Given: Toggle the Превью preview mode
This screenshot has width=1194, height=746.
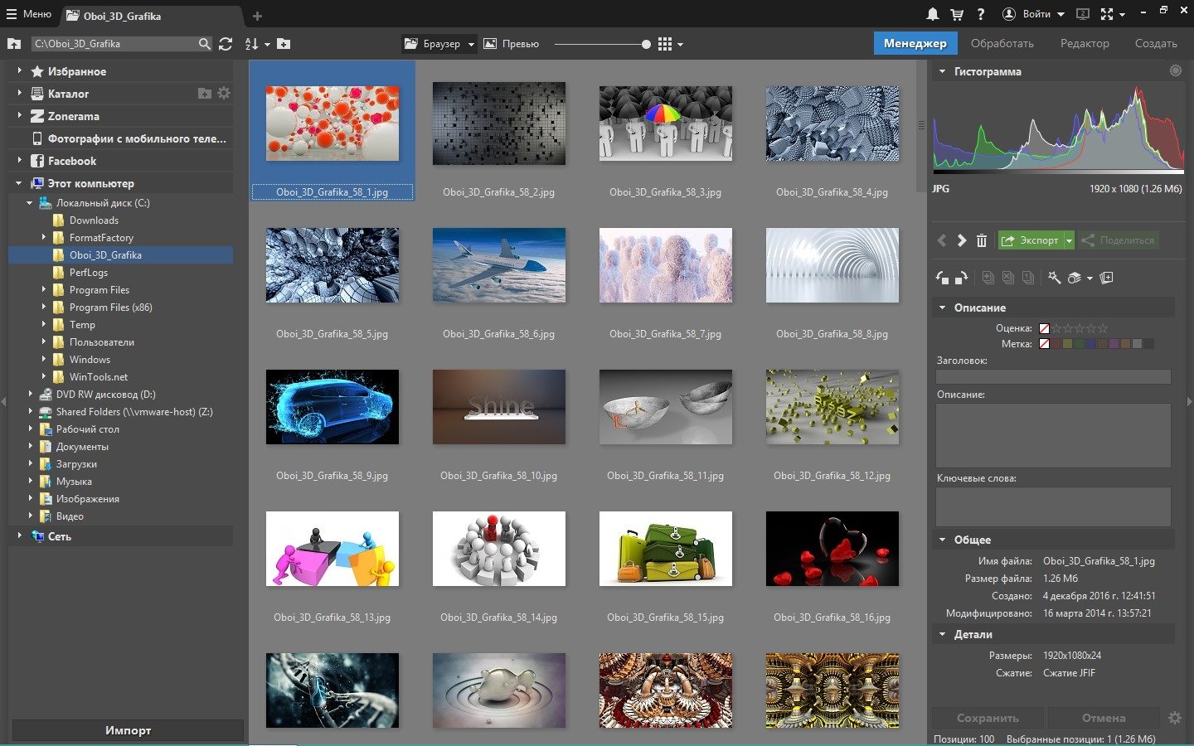Looking at the screenshot, I should (512, 44).
